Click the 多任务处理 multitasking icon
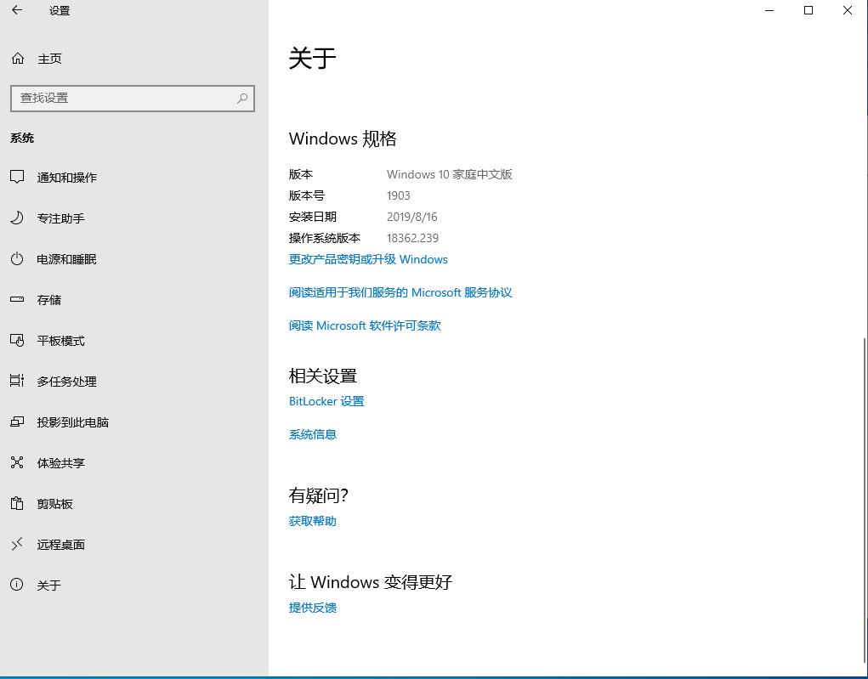The width and height of the screenshot is (868, 679). 17,381
